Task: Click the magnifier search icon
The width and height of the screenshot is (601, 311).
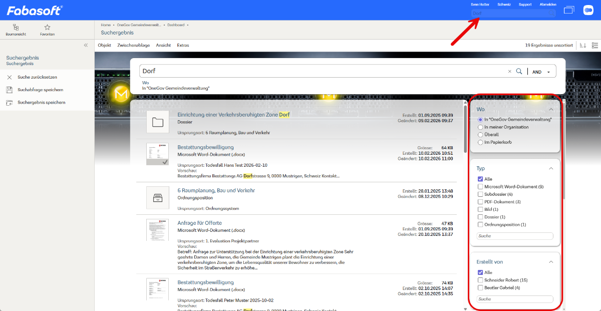Action: (x=519, y=71)
